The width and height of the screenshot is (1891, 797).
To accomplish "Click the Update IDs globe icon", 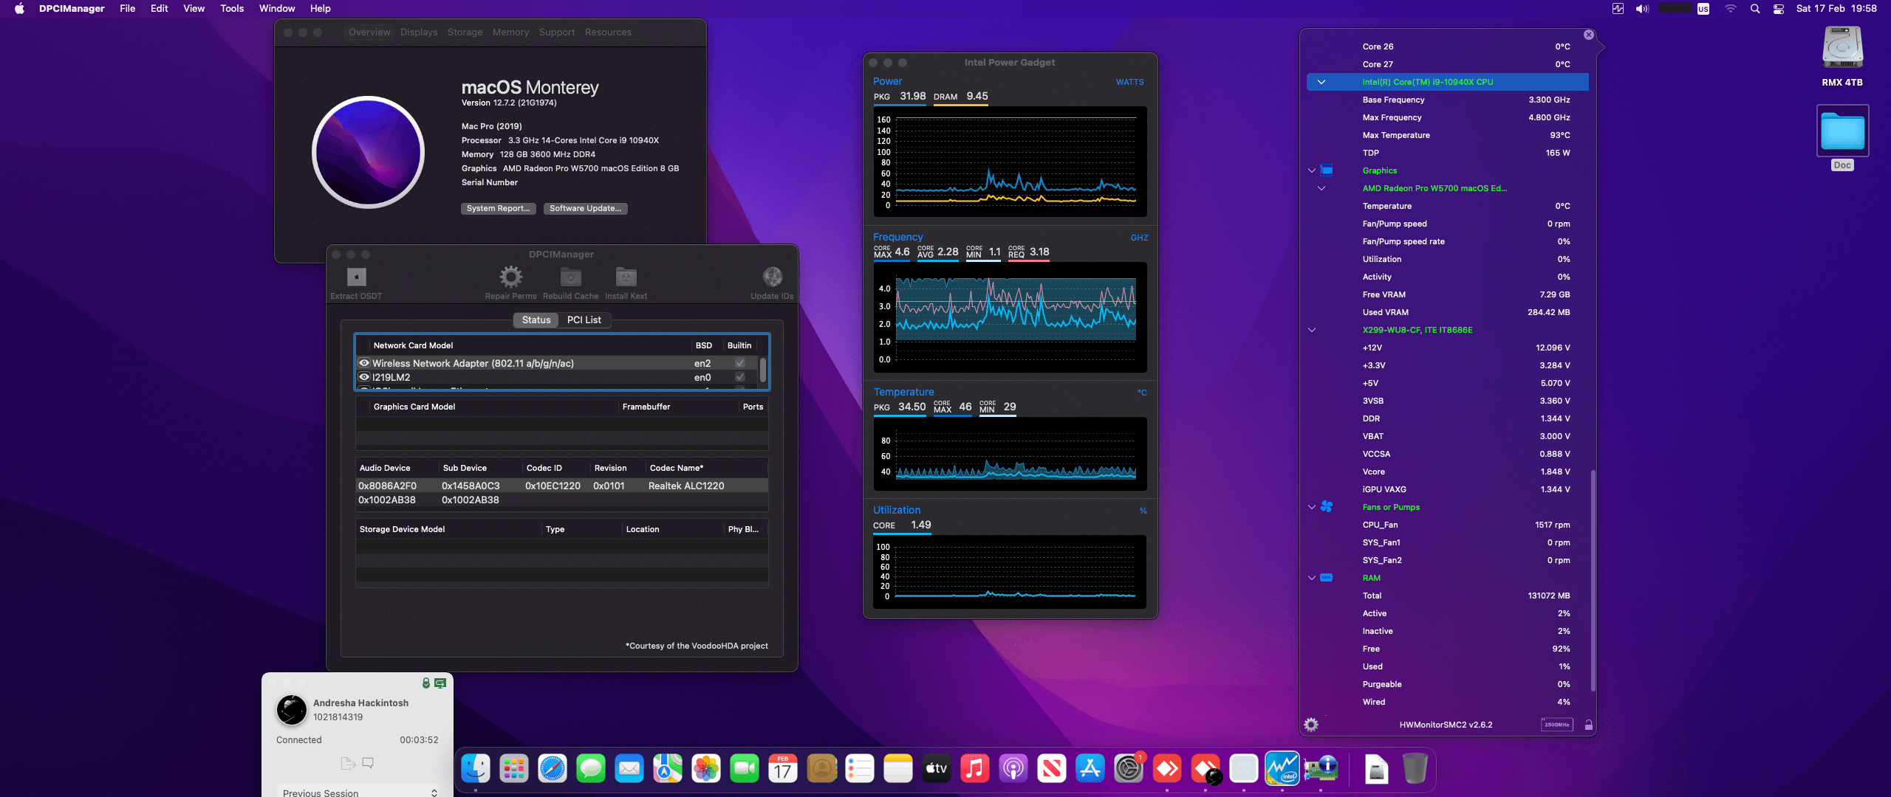I will pos(772,277).
